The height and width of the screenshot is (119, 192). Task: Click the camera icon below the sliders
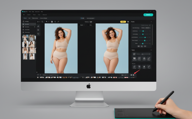pyautogui.click(x=138, y=46)
